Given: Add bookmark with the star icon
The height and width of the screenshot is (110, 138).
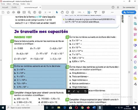Looking at the screenshot, I should (8, 12).
